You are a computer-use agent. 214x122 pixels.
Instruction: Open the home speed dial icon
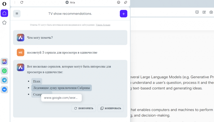[4, 13]
